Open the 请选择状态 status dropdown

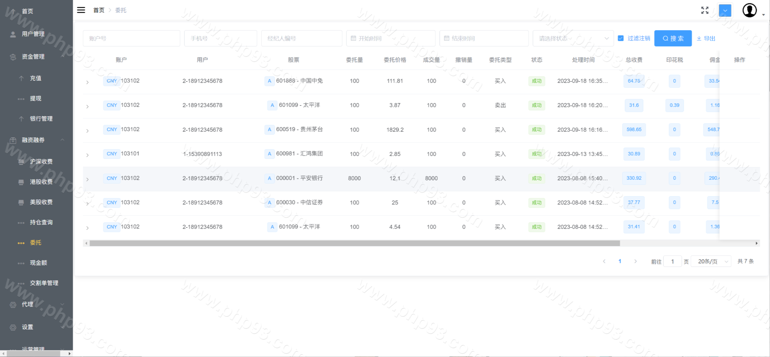573,38
